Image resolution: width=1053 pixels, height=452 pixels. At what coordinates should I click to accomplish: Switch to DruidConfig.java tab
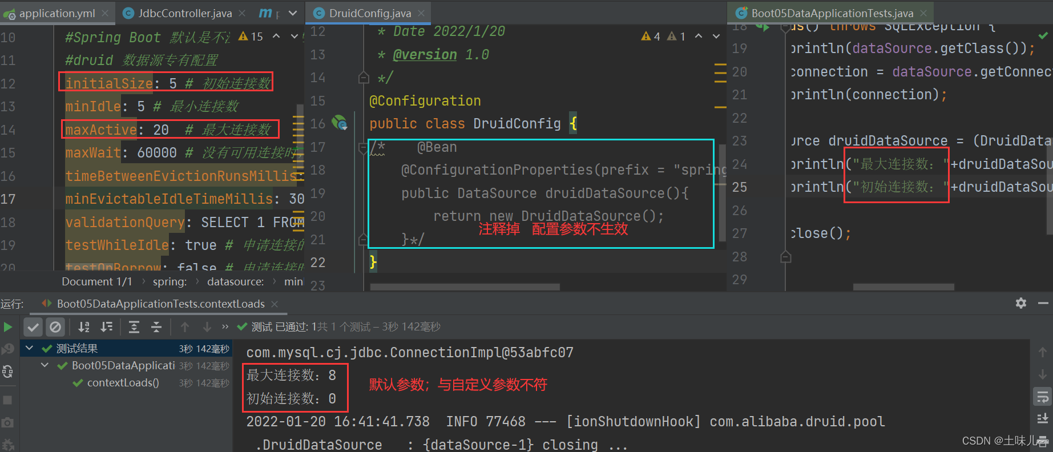[370, 13]
